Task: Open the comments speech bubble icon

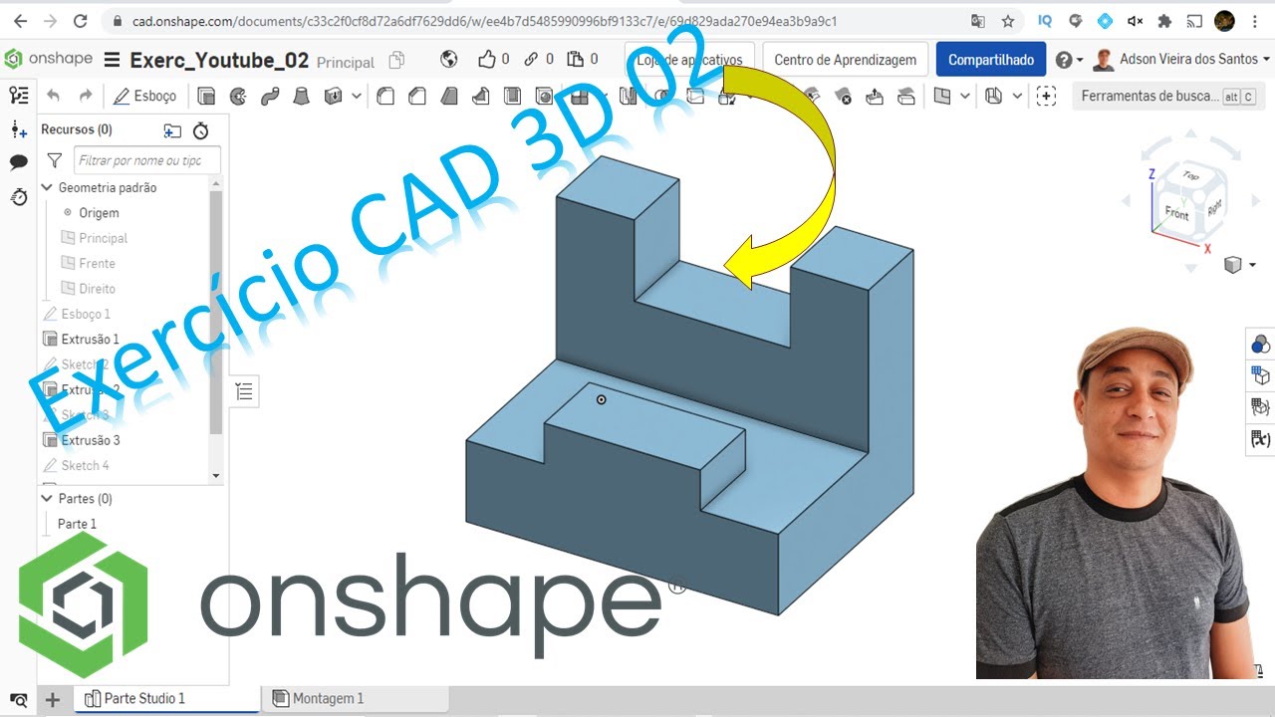Action: click(18, 162)
